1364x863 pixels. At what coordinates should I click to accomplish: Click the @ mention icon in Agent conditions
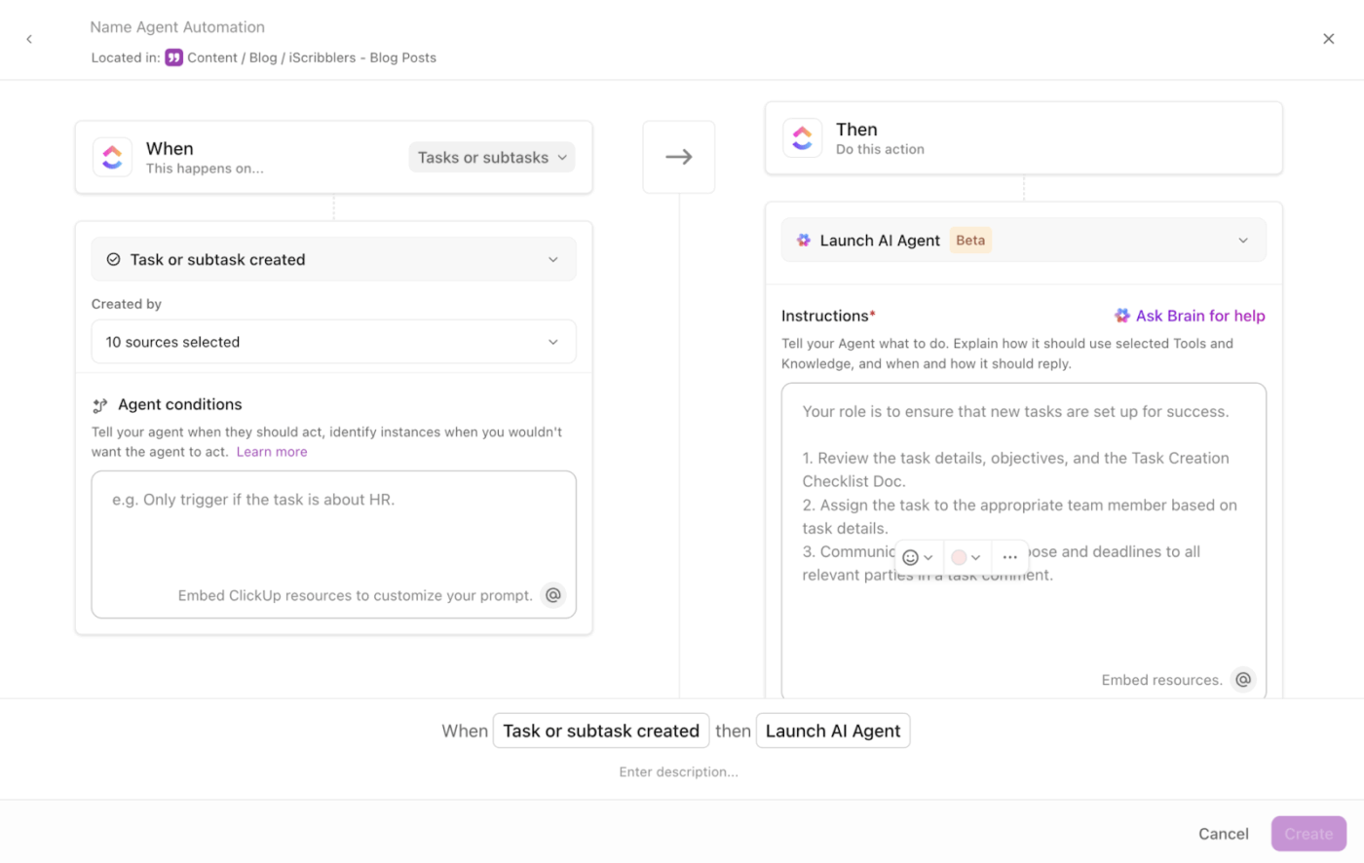tap(553, 595)
